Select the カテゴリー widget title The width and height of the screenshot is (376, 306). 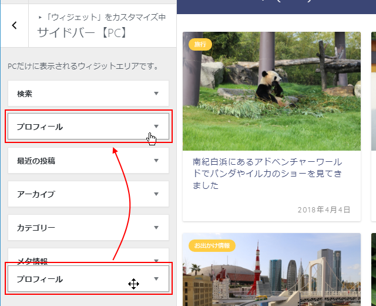point(36,228)
